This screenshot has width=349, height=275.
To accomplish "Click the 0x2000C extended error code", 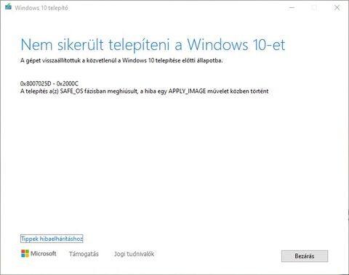I will [x=68, y=83].
